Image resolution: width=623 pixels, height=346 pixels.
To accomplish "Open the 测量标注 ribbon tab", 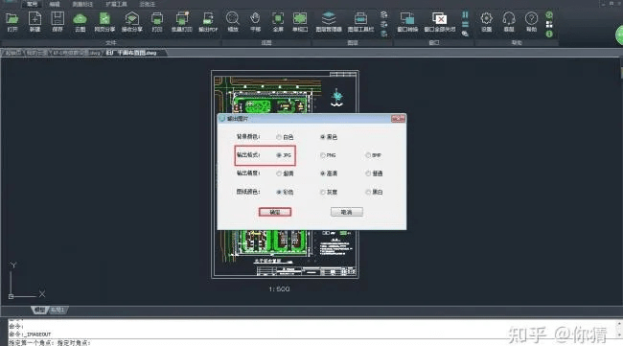I will (x=82, y=4).
